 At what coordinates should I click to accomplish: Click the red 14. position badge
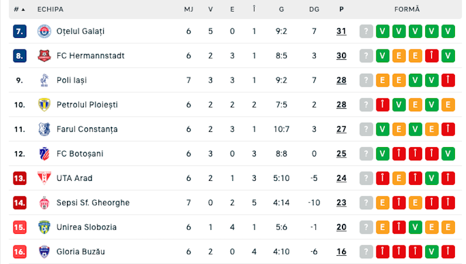(20, 203)
